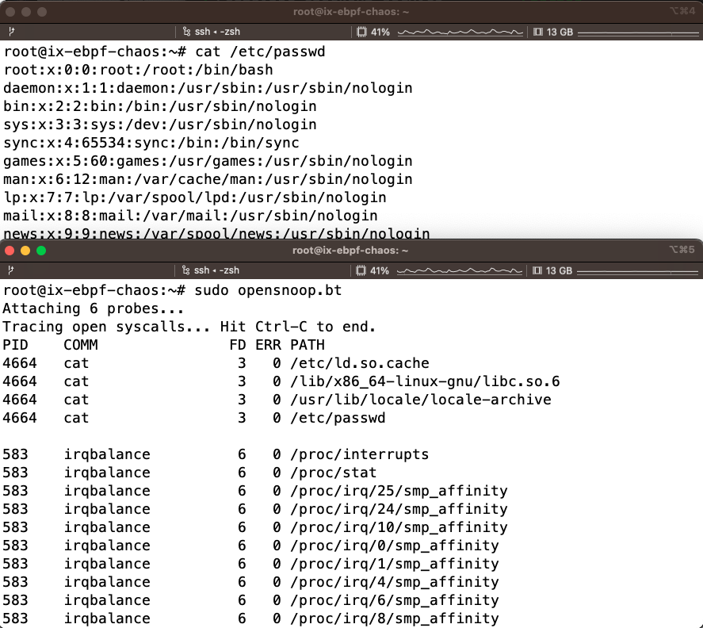
Task: Click the 'sudo opensnoop.bt' command line
Action: click(x=172, y=290)
